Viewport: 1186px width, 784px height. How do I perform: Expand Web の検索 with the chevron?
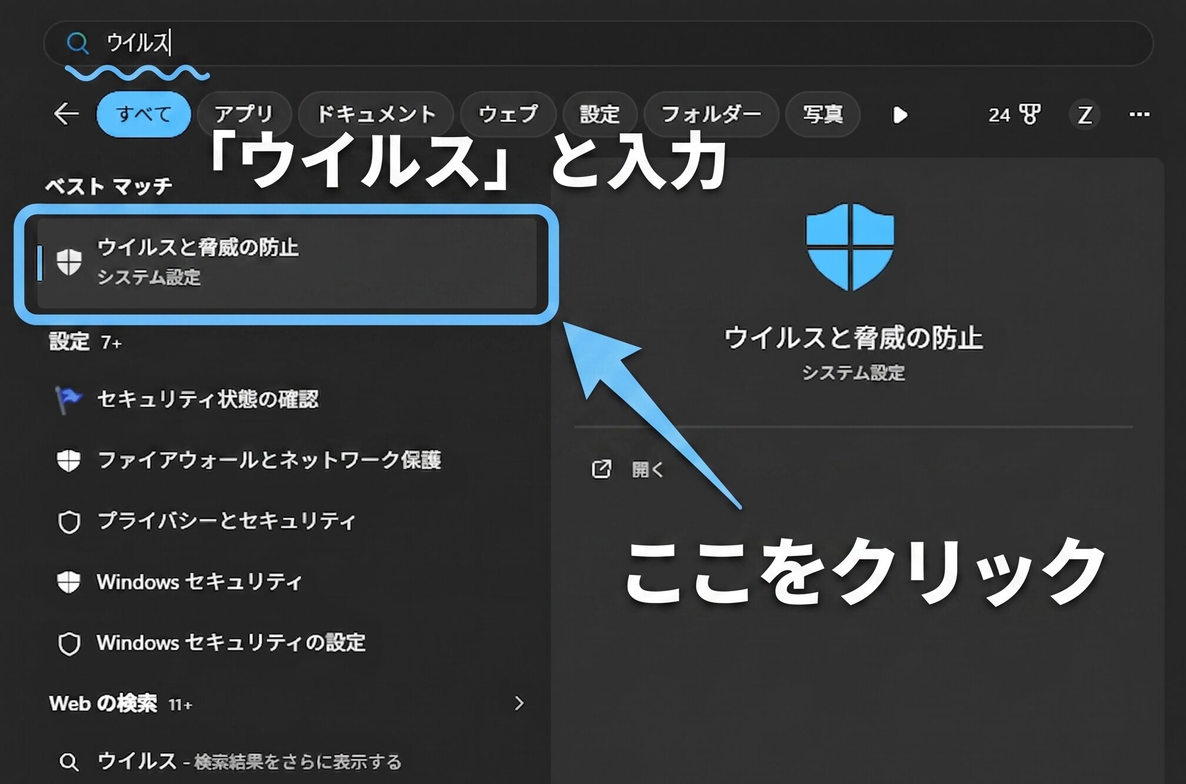[519, 703]
